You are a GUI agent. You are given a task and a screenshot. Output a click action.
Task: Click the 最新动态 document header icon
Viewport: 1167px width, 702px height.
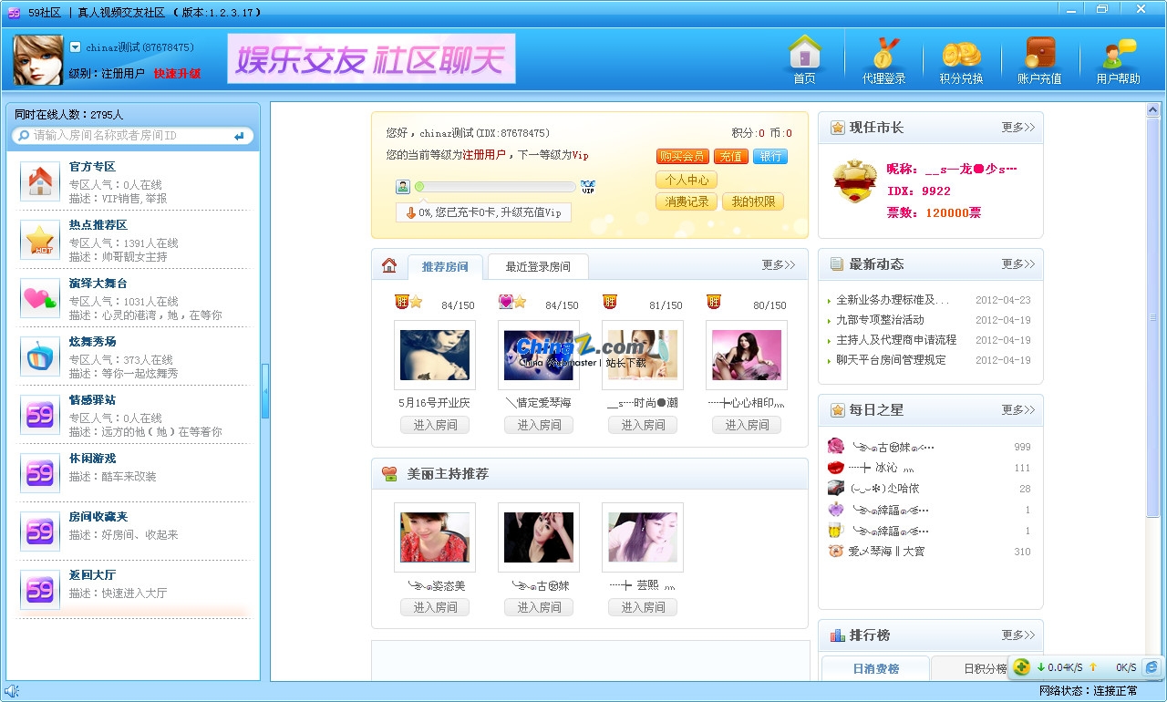(x=837, y=264)
